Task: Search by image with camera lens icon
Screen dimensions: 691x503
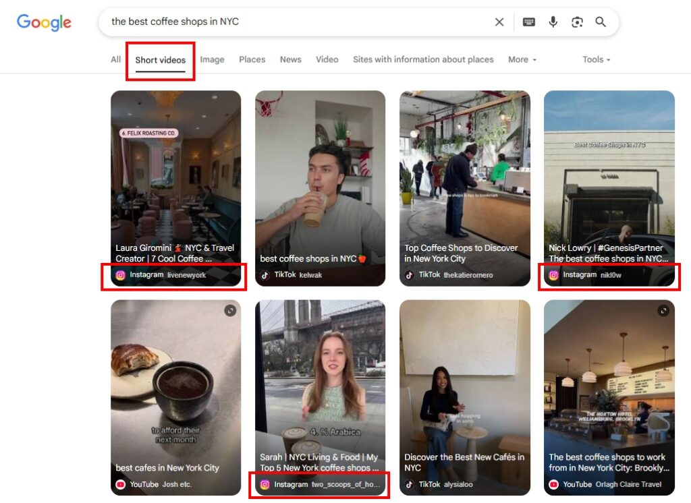Action: point(577,22)
